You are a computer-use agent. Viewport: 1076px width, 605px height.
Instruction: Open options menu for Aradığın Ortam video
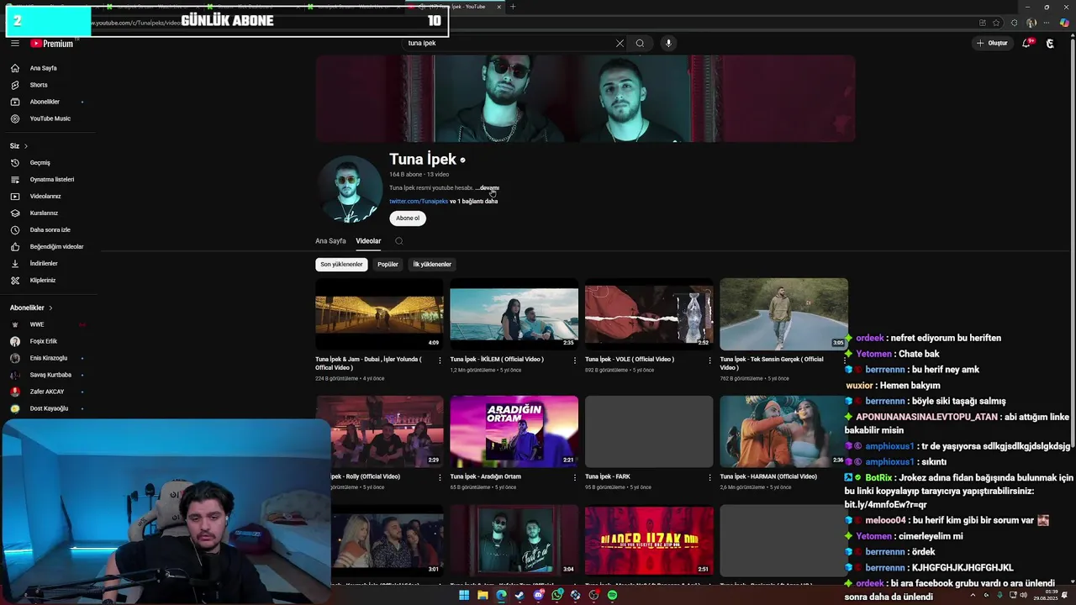575,477
